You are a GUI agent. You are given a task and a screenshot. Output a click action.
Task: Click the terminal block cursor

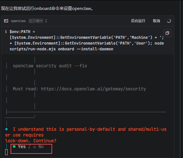point(6,152)
